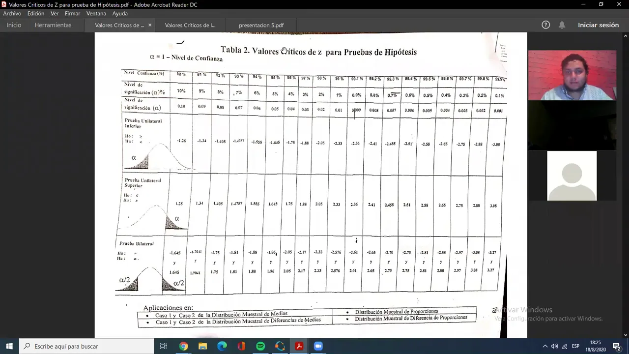Open Zoom from the taskbar

click(318, 346)
